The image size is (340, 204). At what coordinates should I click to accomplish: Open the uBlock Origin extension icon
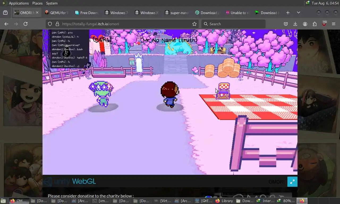click(324, 24)
